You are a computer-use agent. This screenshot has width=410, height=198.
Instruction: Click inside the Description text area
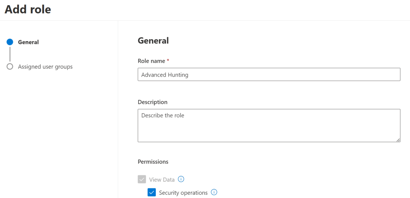(x=269, y=126)
